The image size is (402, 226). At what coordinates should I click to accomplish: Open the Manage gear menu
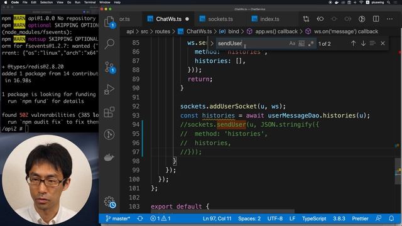tap(109, 202)
